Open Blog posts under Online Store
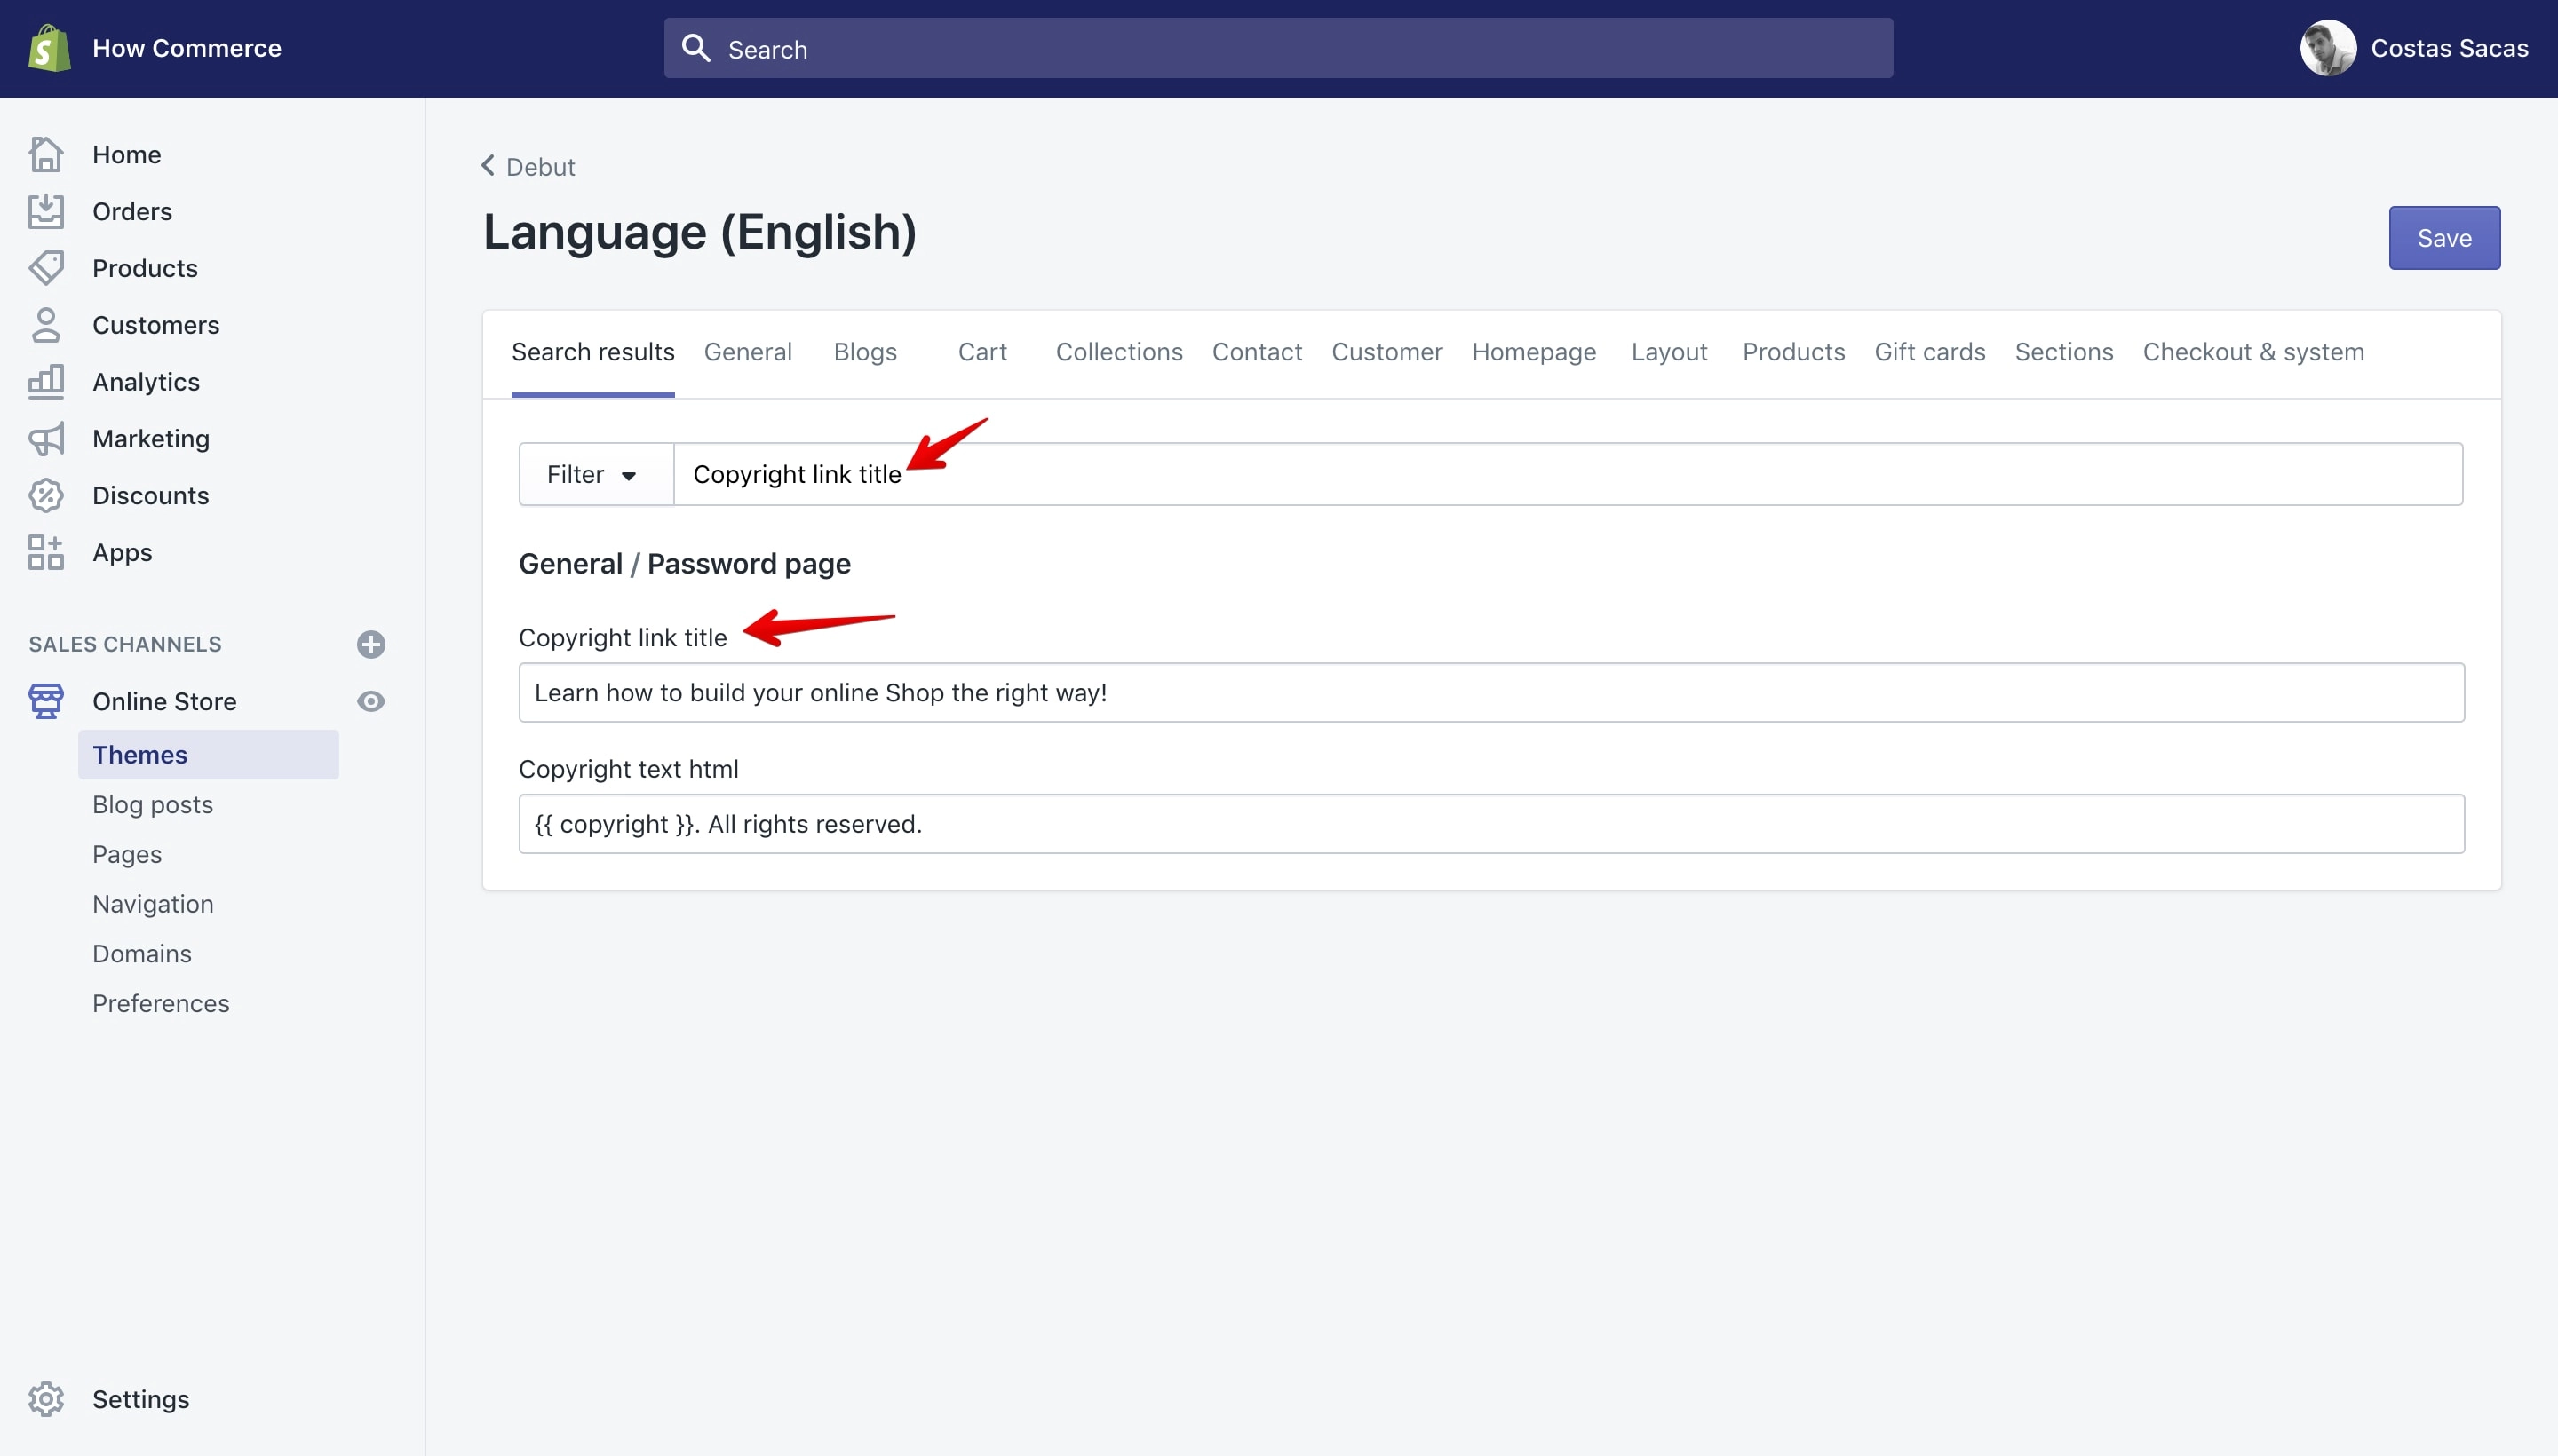Screen dimensions: 2558x1456 (x=152, y=804)
